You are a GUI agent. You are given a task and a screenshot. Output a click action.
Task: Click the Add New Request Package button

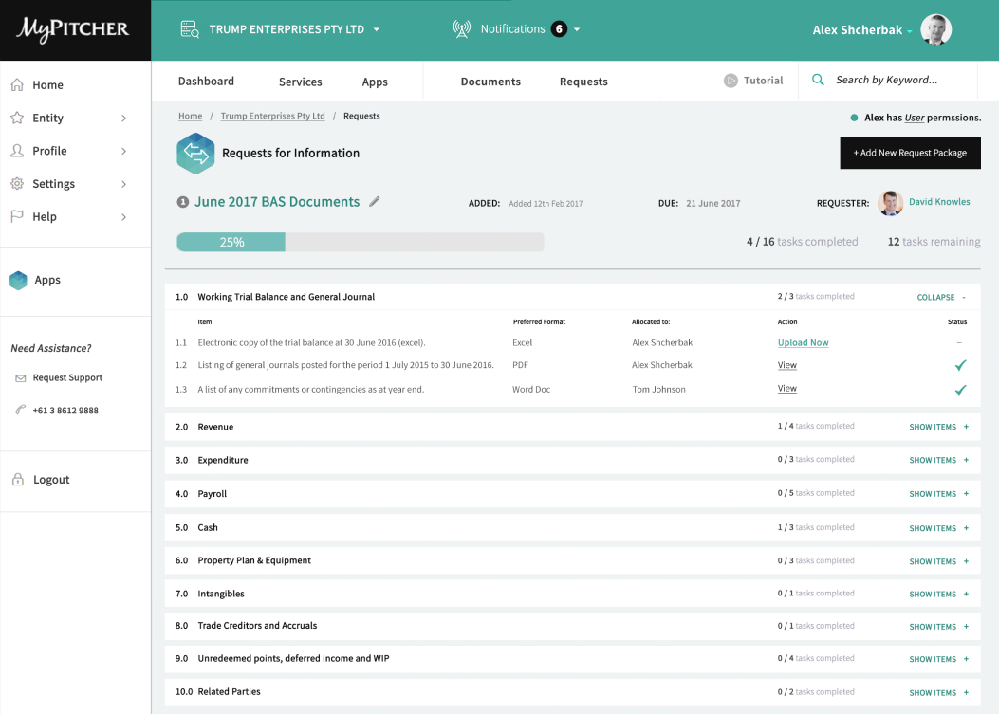point(910,153)
